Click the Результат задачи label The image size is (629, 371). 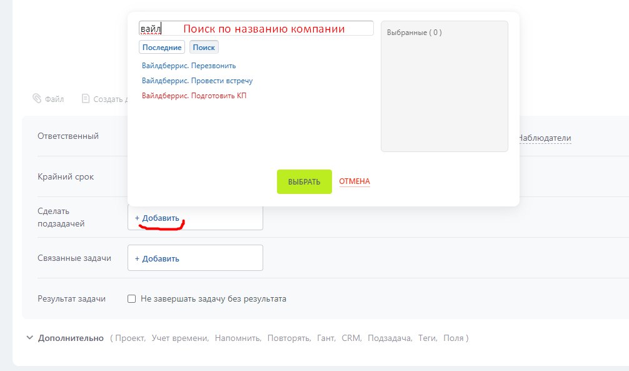click(x=71, y=298)
